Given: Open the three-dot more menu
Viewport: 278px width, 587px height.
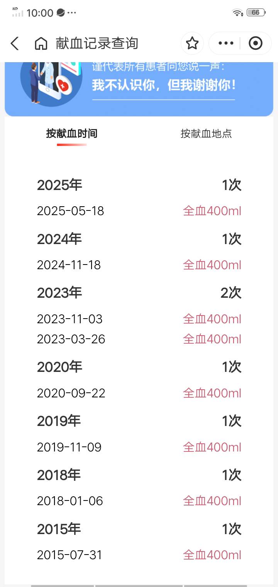Looking at the screenshot, I should [x=226, y=43].
